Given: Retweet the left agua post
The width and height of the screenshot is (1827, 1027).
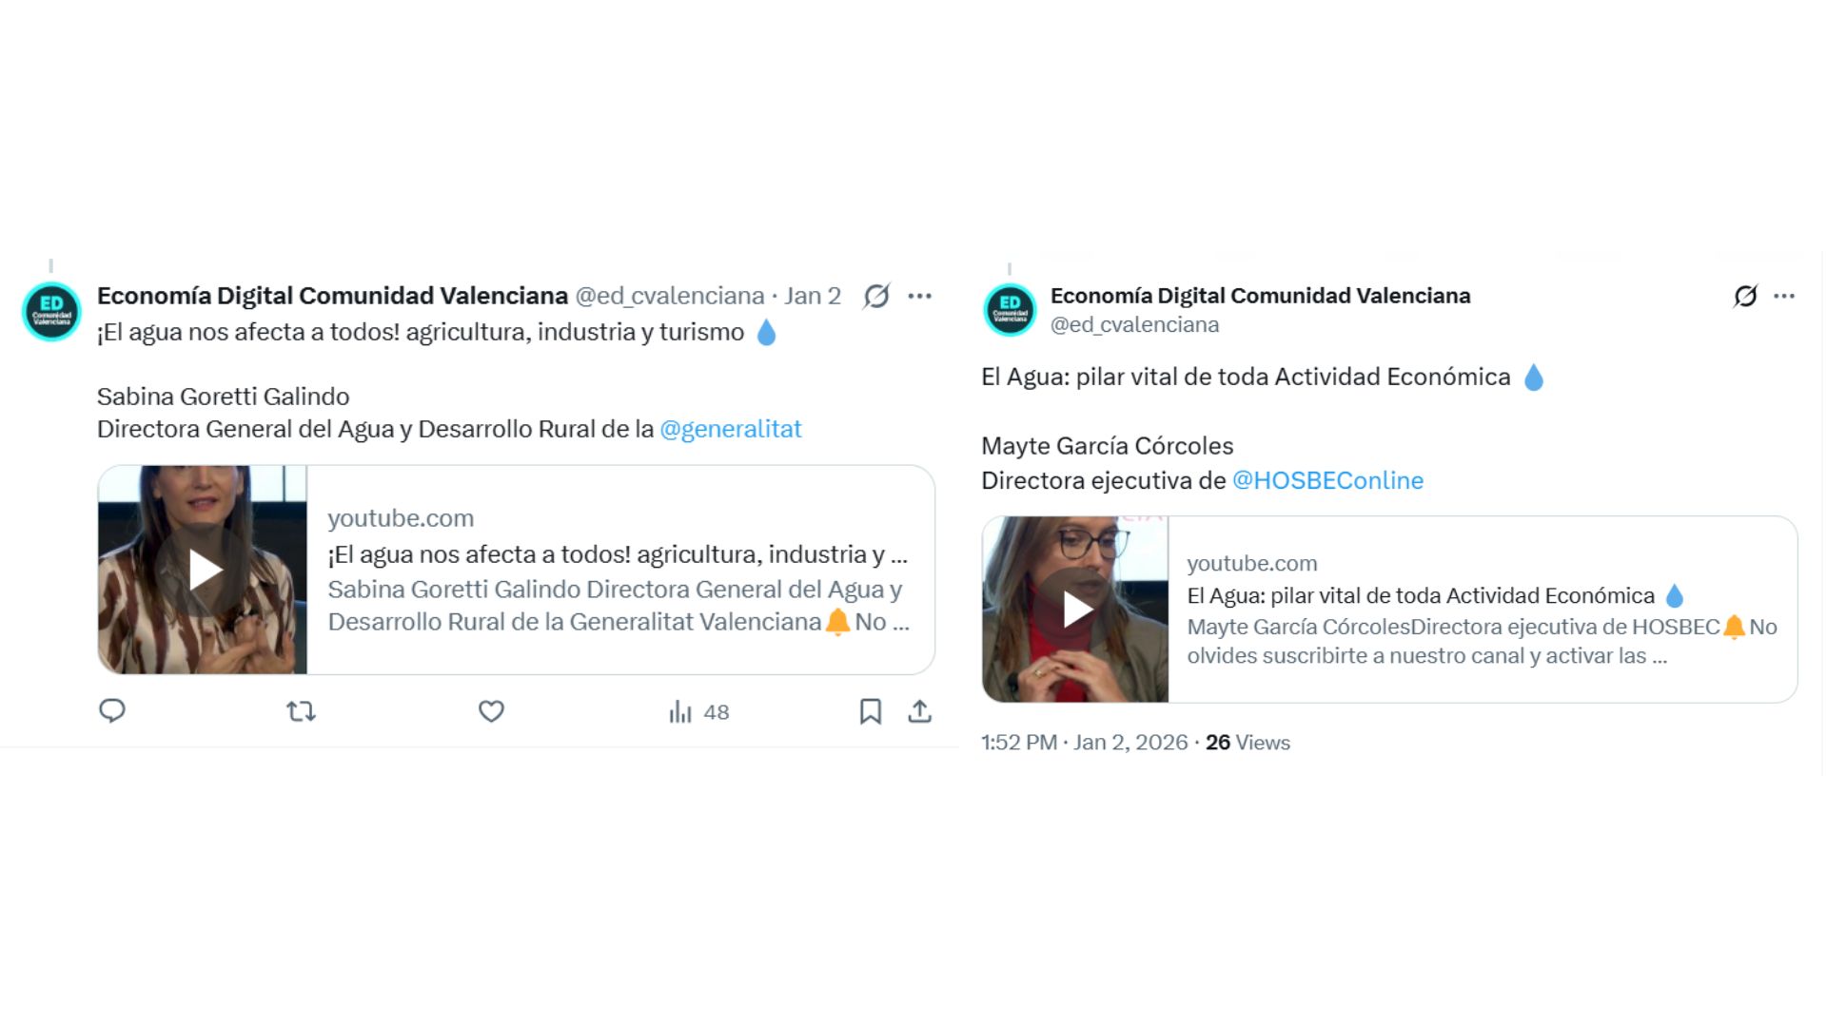Looking at the screenshot, I should [x=301, y=711].
